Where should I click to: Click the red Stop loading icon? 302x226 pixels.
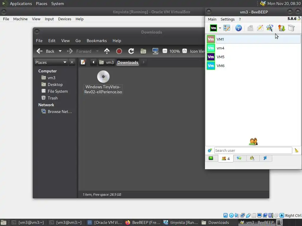pos(119,51)
